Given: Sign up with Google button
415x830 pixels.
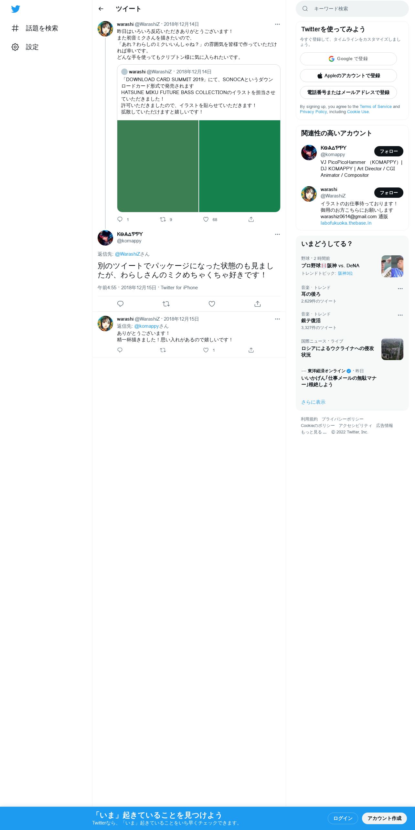Looking at the screenshot, I should 348,59.
